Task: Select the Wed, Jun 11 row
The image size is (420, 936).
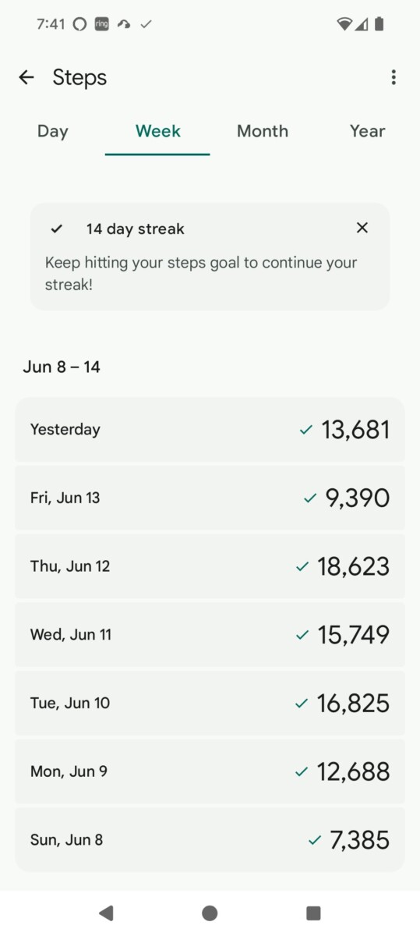Action: [210, 635]
